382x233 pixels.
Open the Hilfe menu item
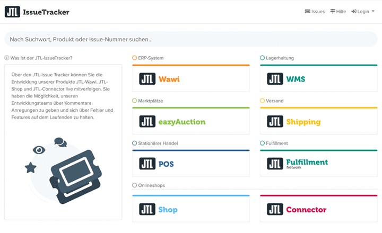[x=337, y=11]
